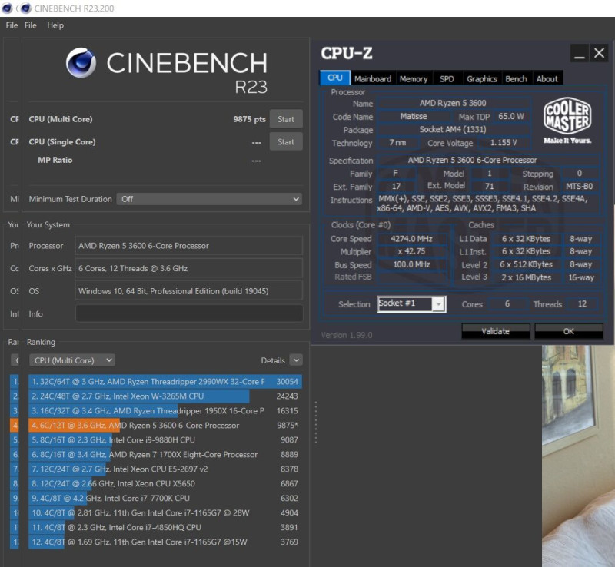Click the OS field showing Windows 10
The image size is (615, 567).
point(189,291)
